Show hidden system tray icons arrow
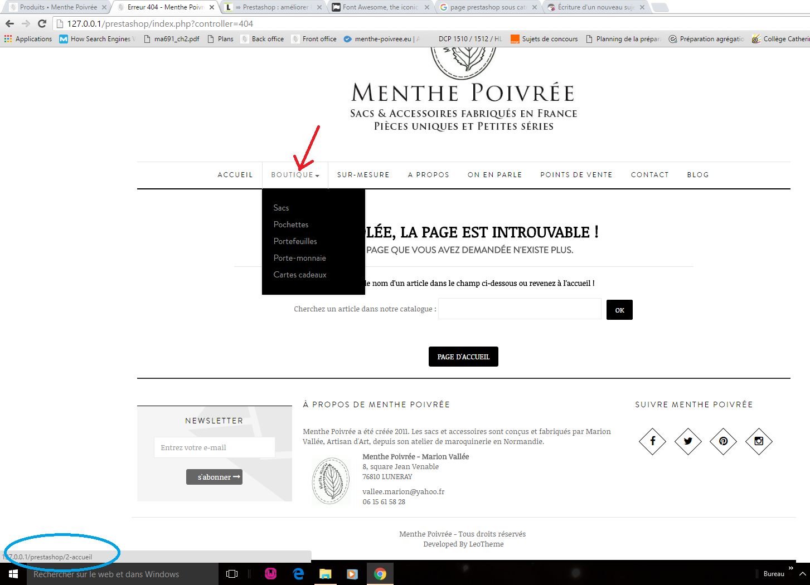The width and height of the screenshot is (810, 585). (x=802, y=574)
